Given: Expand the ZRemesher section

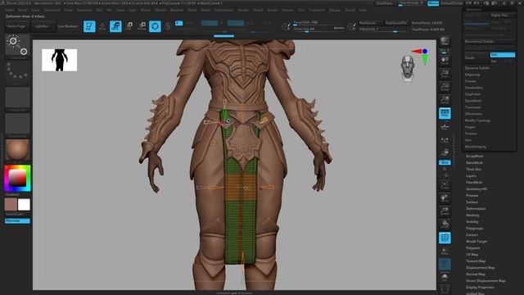Looking at the screenshot, I should pyautogui.click(x=473, y=114).
